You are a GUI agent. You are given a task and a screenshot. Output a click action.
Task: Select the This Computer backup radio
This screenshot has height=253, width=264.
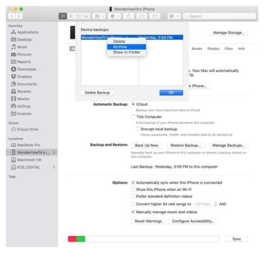tap(133, 116)
